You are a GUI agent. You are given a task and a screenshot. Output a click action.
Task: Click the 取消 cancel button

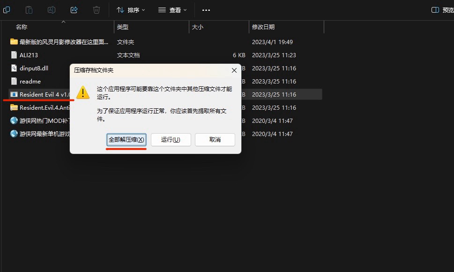[x=215, y=140]
